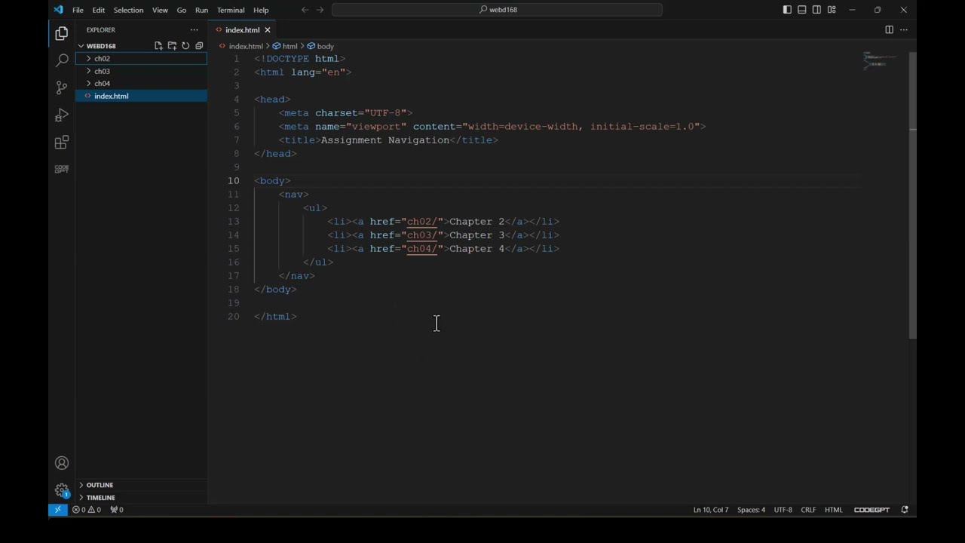Click the code minimap preview
This screenshot has height=543, width=965.
pos(879,60)
